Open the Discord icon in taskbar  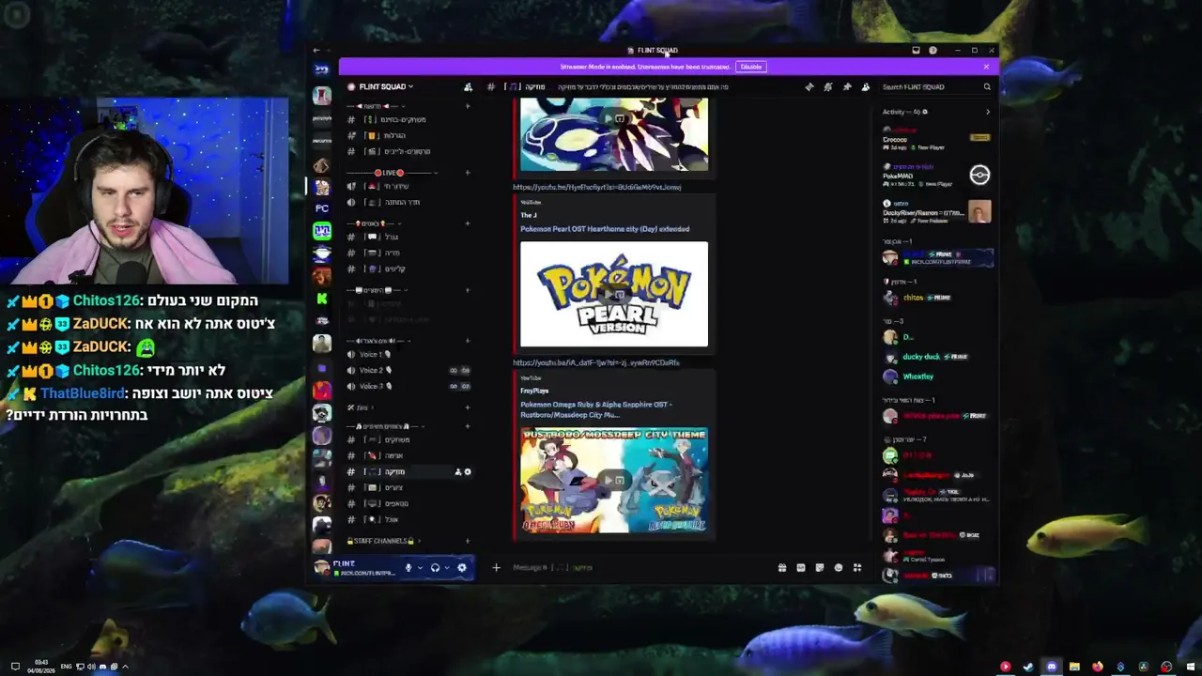point(1051,668)
